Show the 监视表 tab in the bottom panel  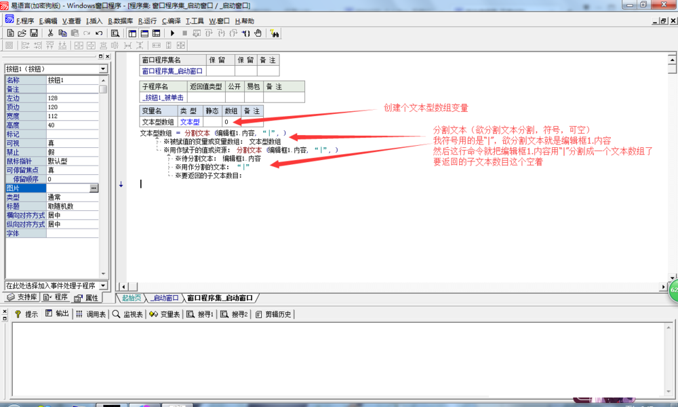click(x=127, y=314)
